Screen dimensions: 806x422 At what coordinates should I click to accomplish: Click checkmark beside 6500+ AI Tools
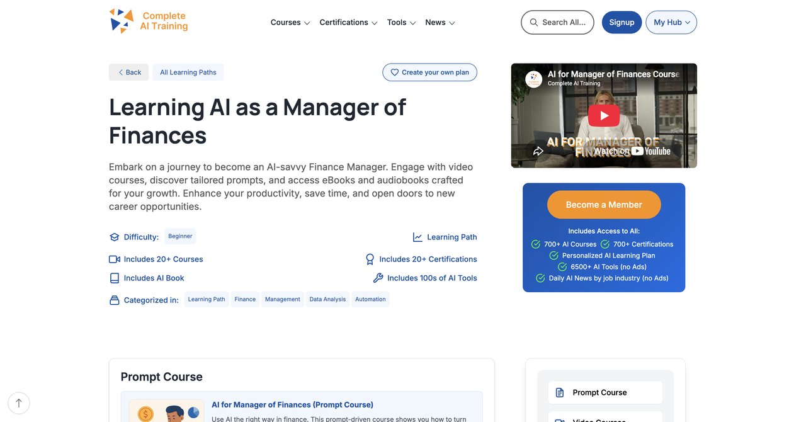(x=562, y=267)
